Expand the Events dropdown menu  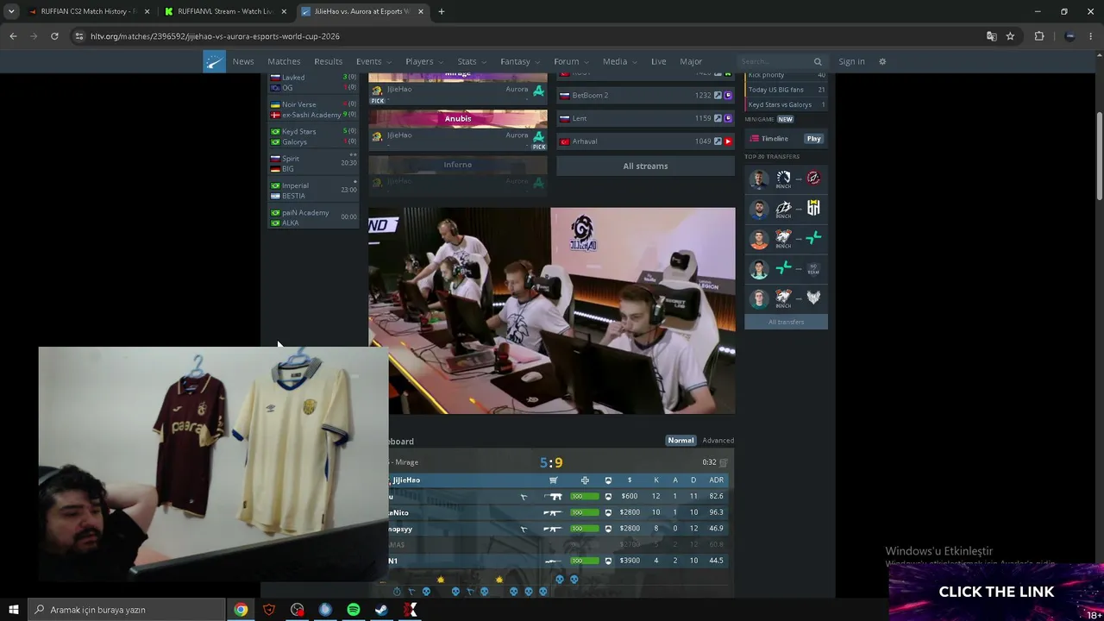(x=373, y=61)
